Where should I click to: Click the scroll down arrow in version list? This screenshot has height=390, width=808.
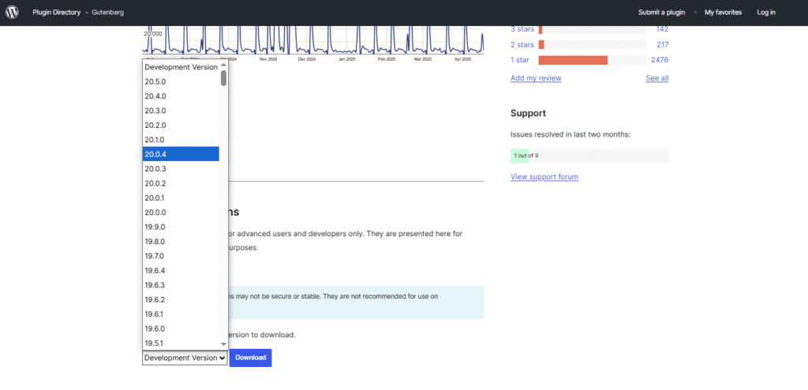point(224,344)
